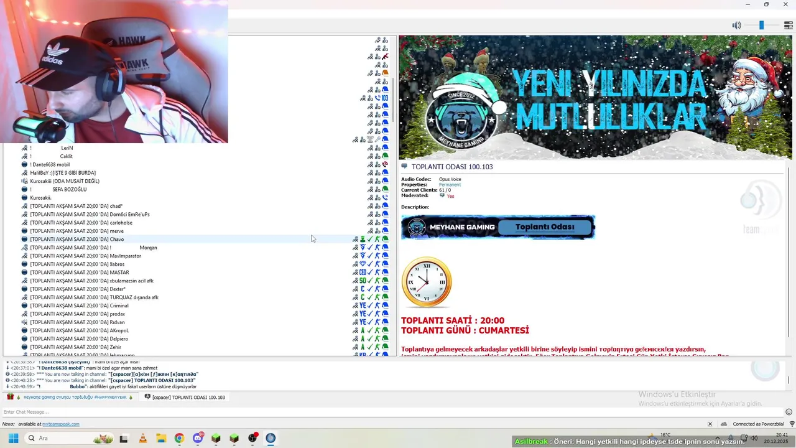Open the Windows Start menu

[12, 438]
